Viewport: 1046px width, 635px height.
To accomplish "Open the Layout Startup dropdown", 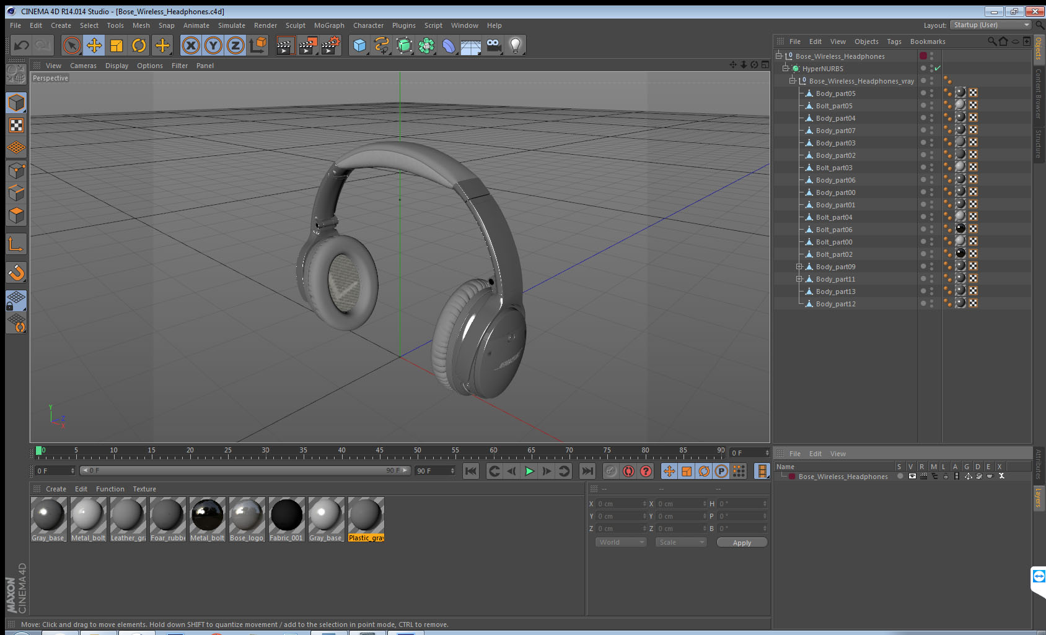I will click(x=991, y=25).
